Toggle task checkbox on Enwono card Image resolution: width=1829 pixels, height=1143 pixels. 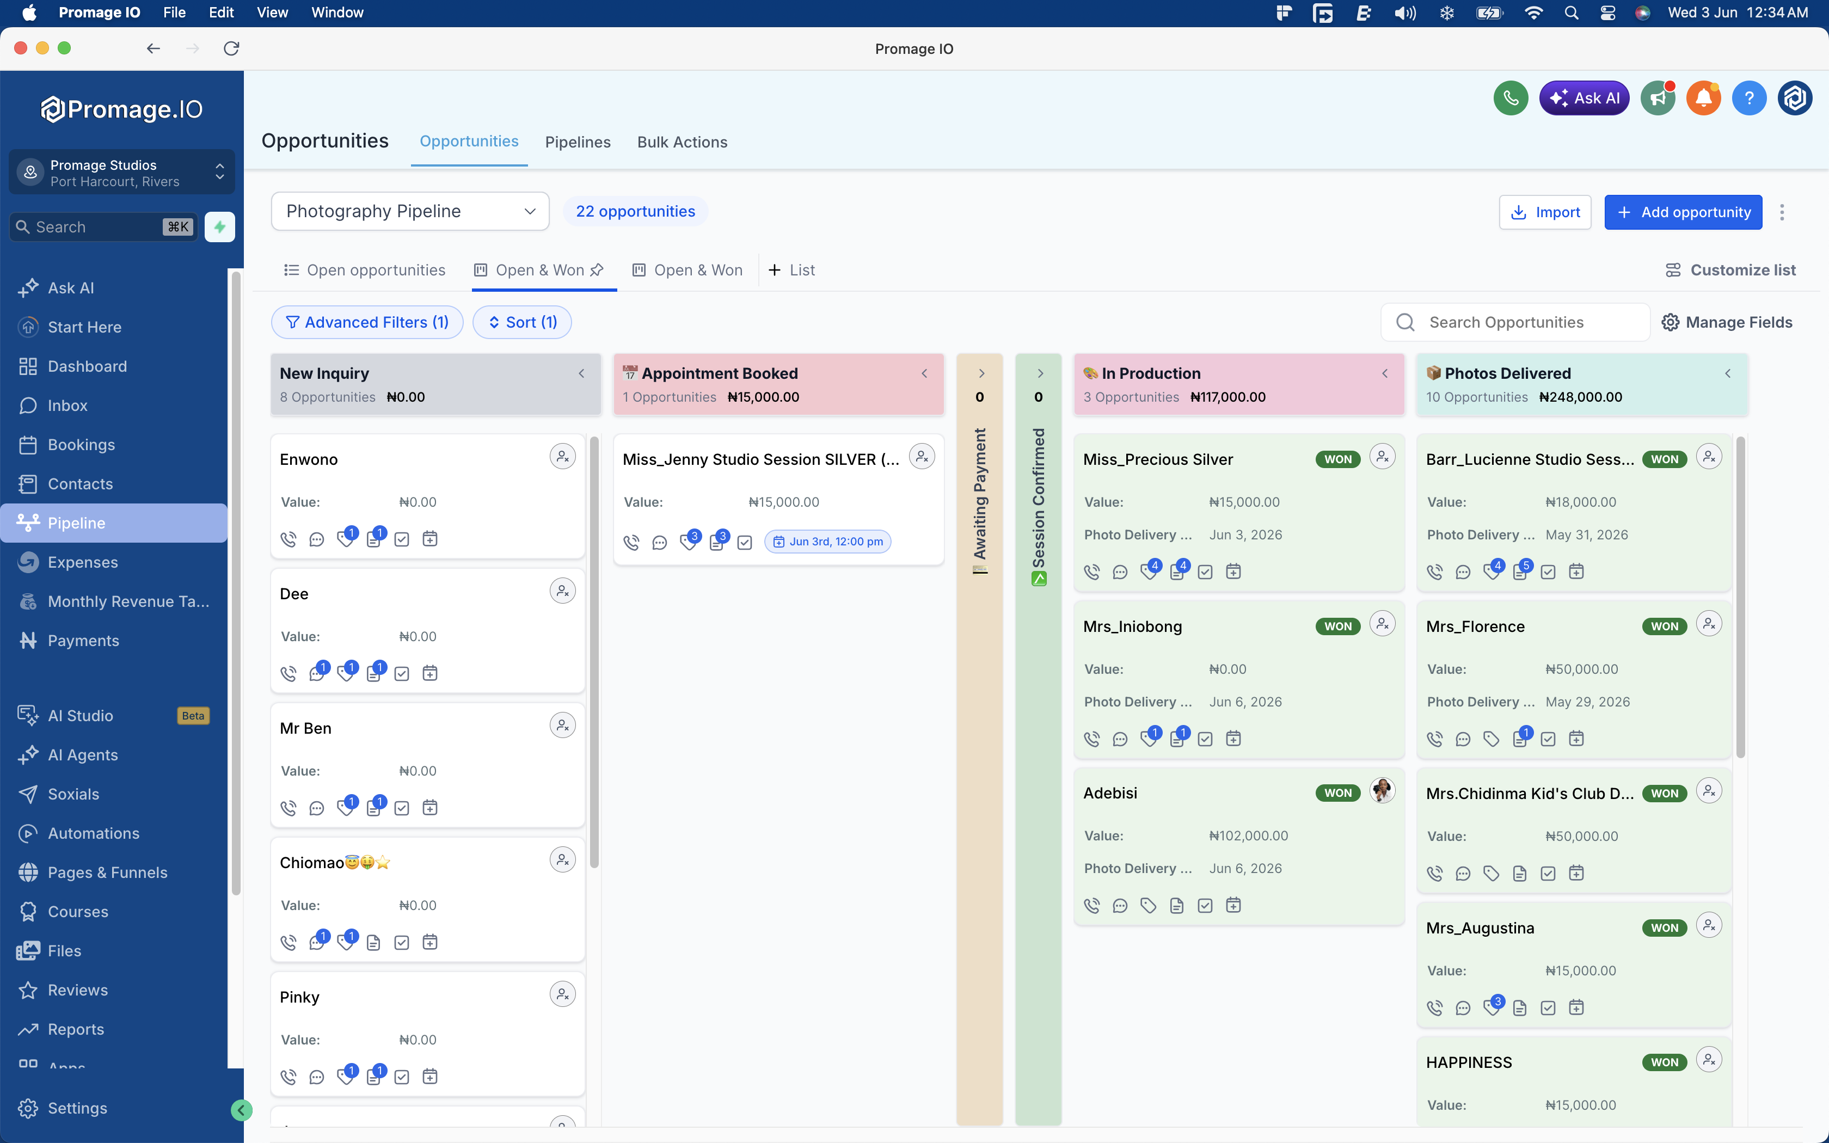click(x=402, y=539)
